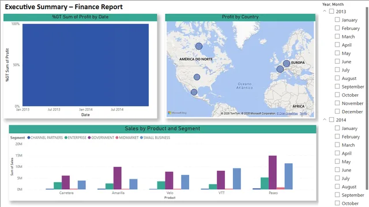Image resolution: width=369 pixels, height=207 pixels.
Task: Click the slicer vertical scrollbar
Action: tap(367, 98)
